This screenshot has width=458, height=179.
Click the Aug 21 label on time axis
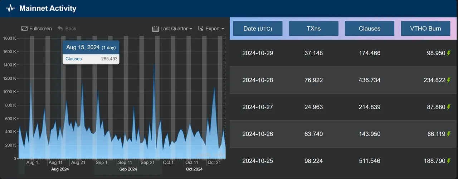78,163
